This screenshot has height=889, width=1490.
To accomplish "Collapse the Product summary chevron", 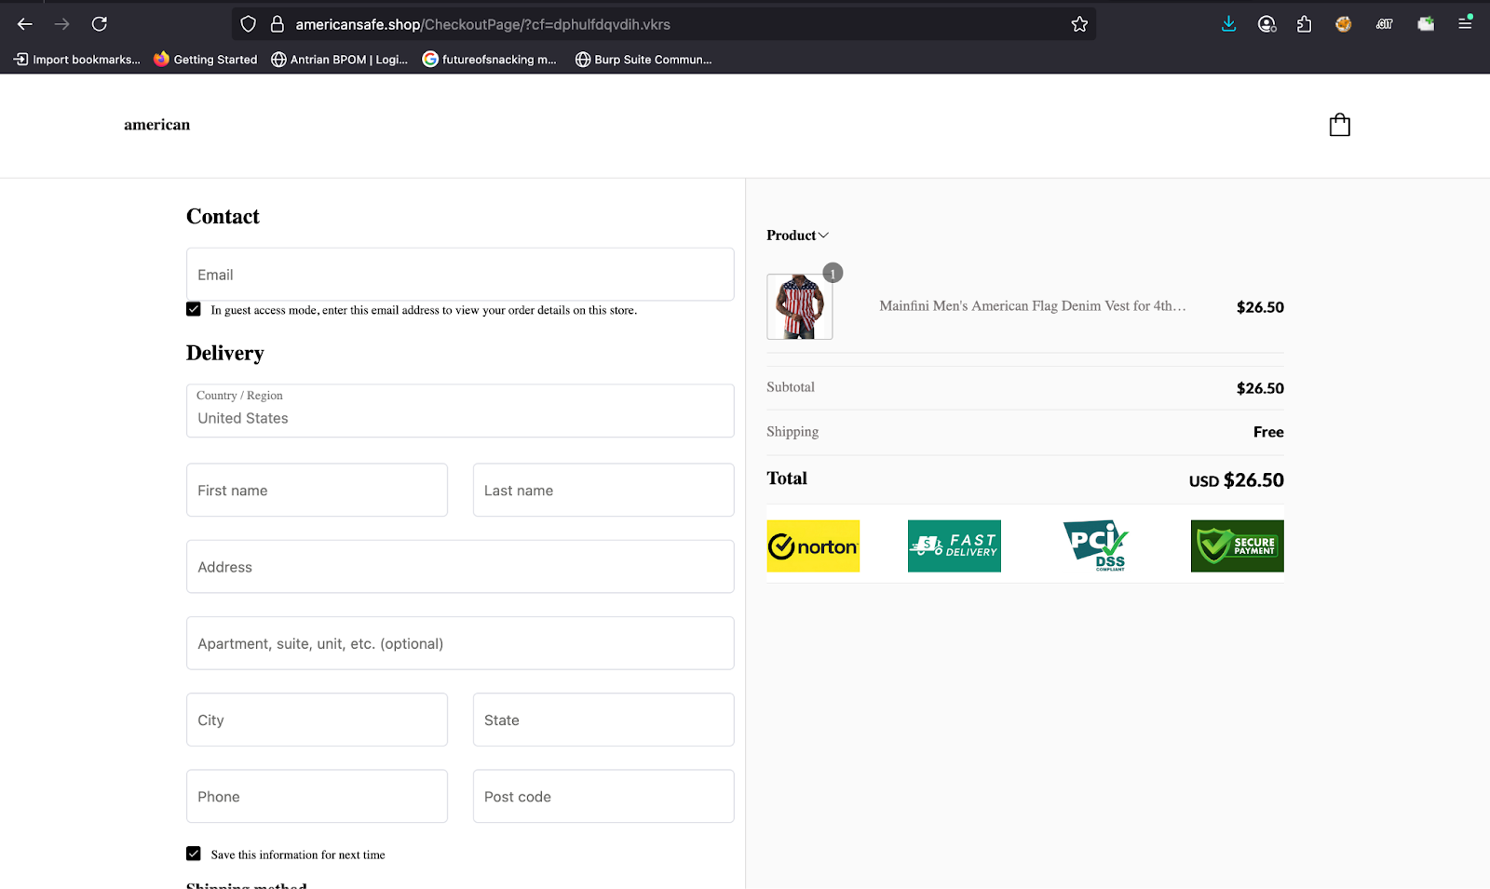I will point(823,236).
